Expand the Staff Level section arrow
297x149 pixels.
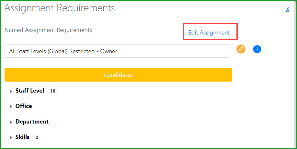[x=11, y=91]
